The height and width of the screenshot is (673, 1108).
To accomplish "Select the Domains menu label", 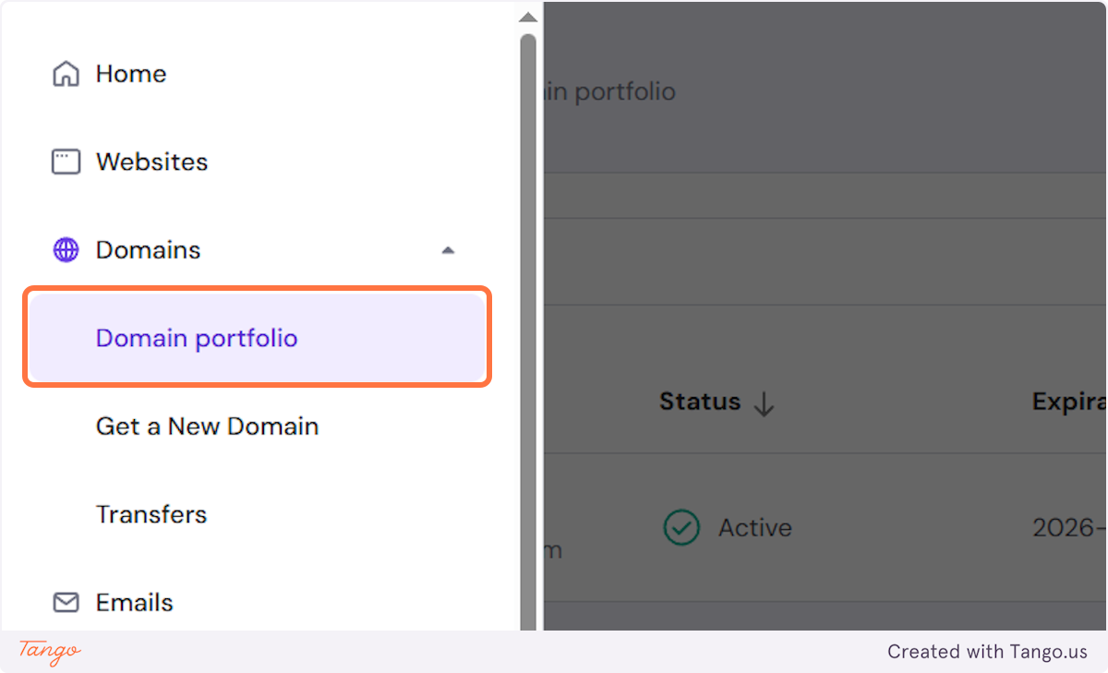I will (x=148, y=250).
